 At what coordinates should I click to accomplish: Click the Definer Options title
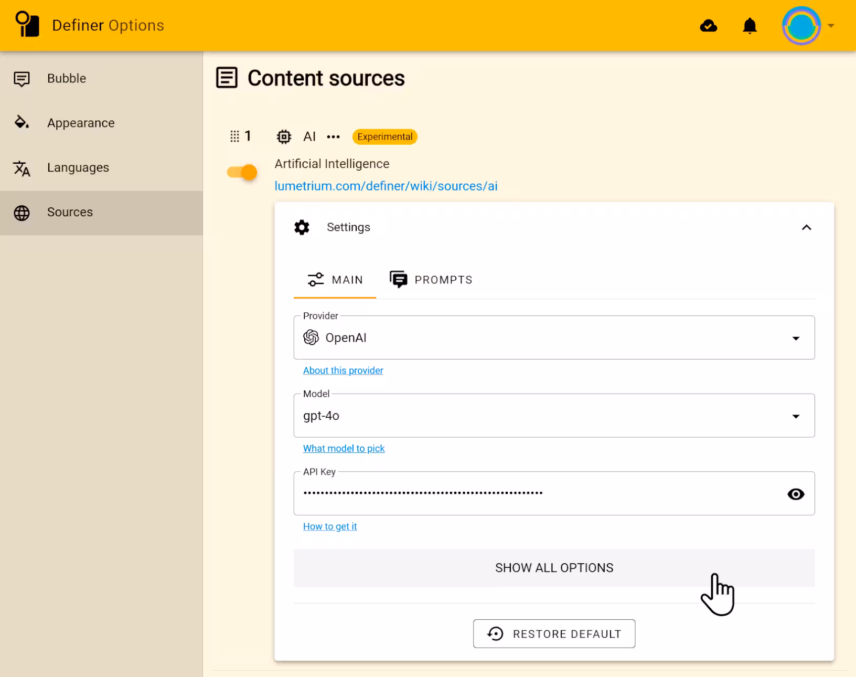108,25
